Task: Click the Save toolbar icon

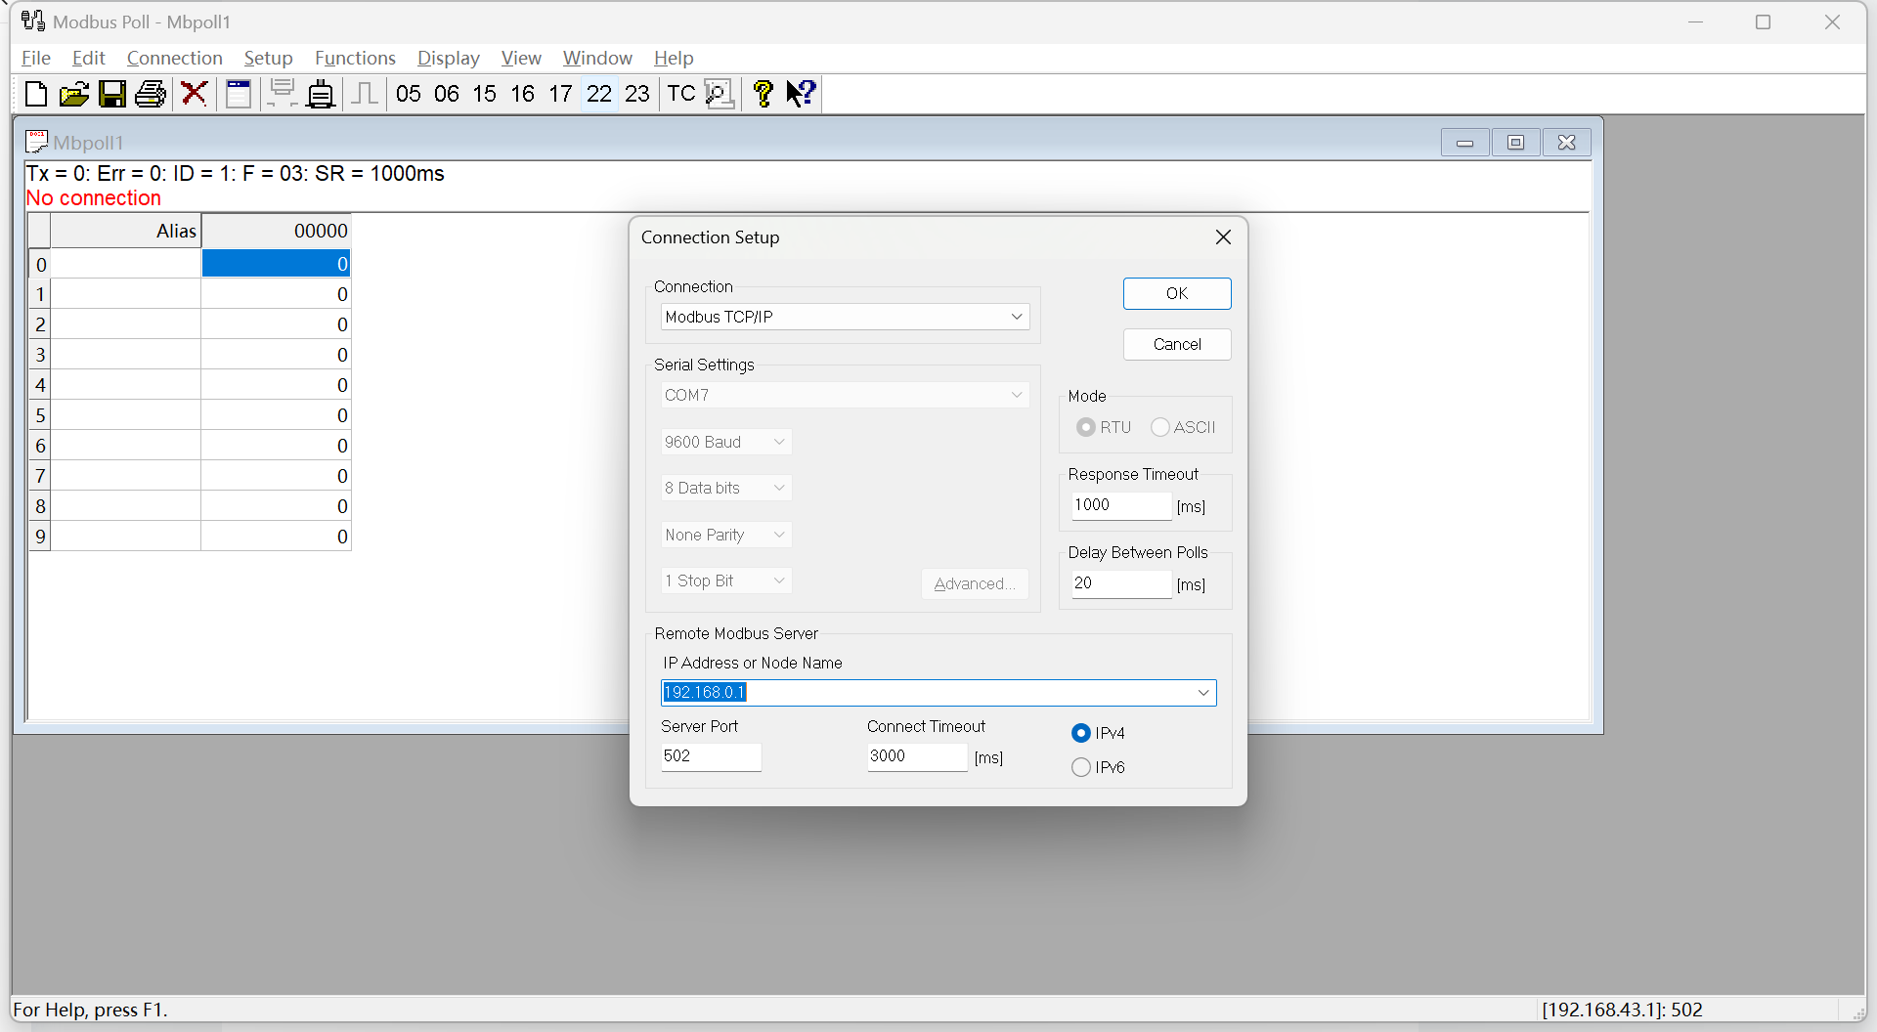Action: pos(112,94)
